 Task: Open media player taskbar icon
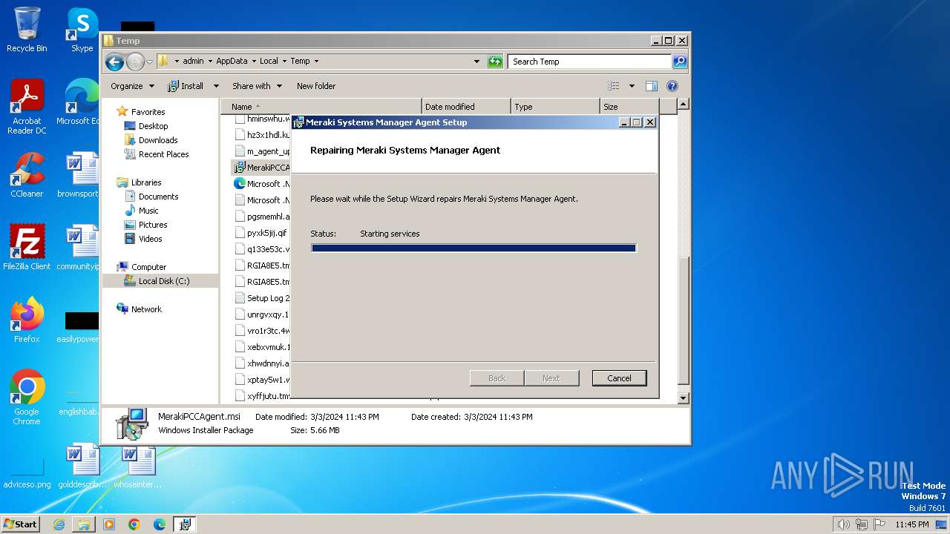pos(109,524)
